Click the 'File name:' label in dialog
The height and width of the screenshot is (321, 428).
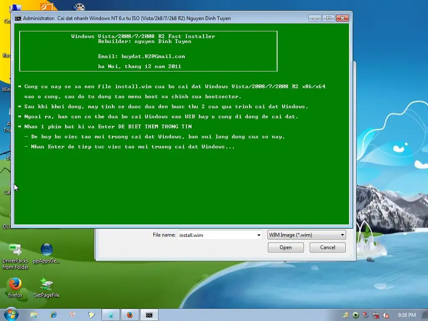point(164,235)
